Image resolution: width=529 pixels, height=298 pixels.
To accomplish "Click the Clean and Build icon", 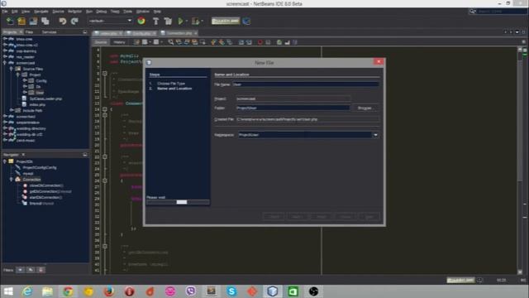I will point(168,21).
